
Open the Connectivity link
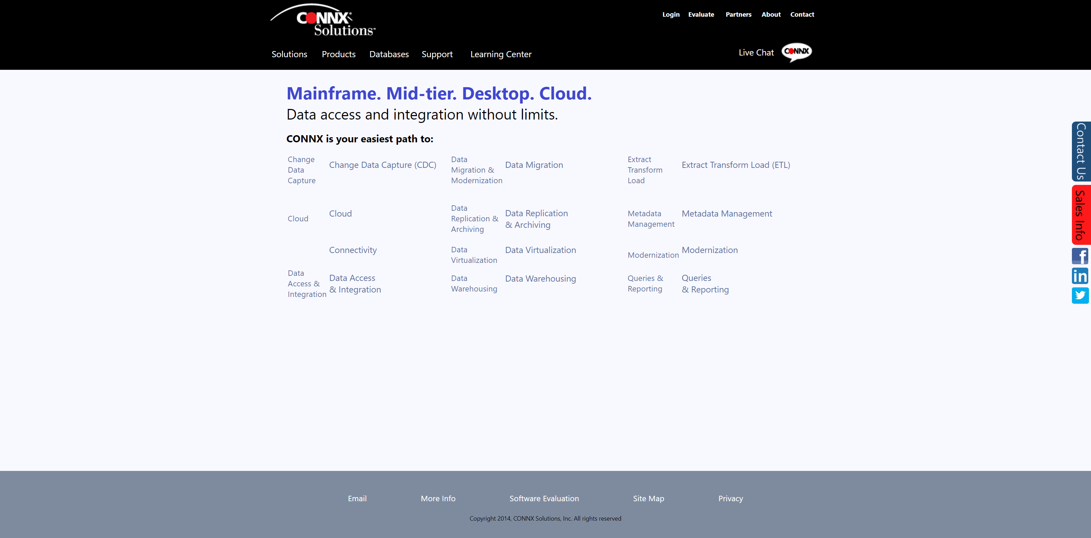353,250
